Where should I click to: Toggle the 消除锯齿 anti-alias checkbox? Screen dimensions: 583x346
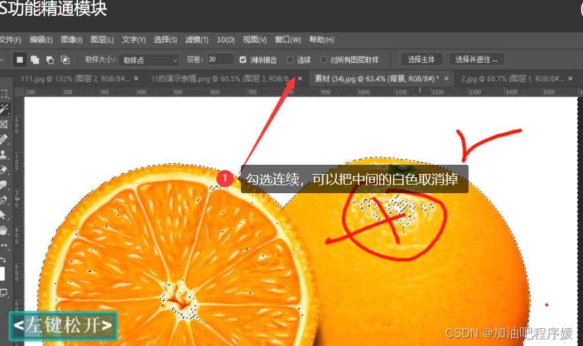243,60
